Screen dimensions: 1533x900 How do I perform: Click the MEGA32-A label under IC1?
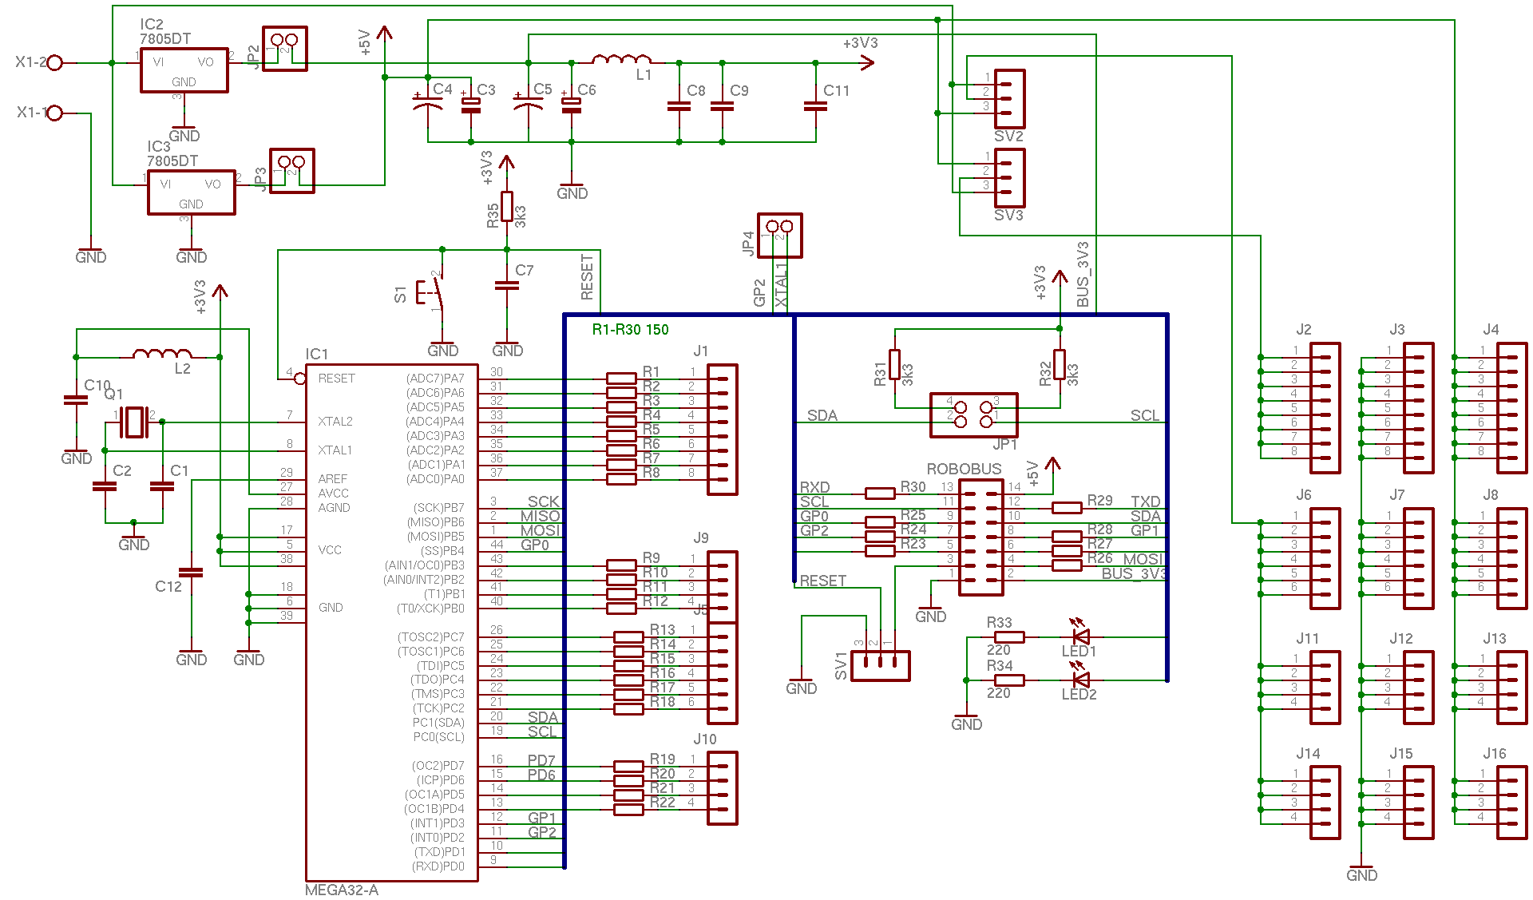point(342,890)
